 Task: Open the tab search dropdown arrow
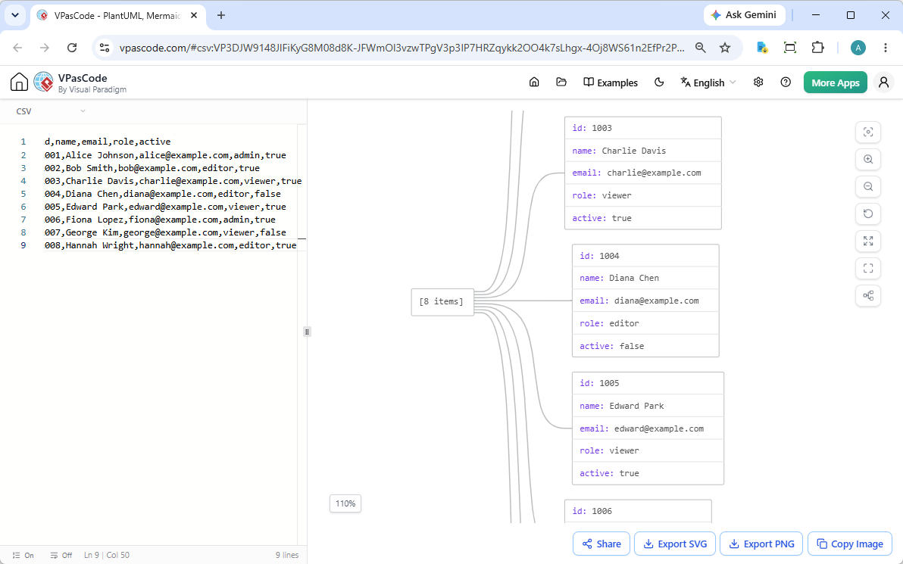click(x=15, y=16)
